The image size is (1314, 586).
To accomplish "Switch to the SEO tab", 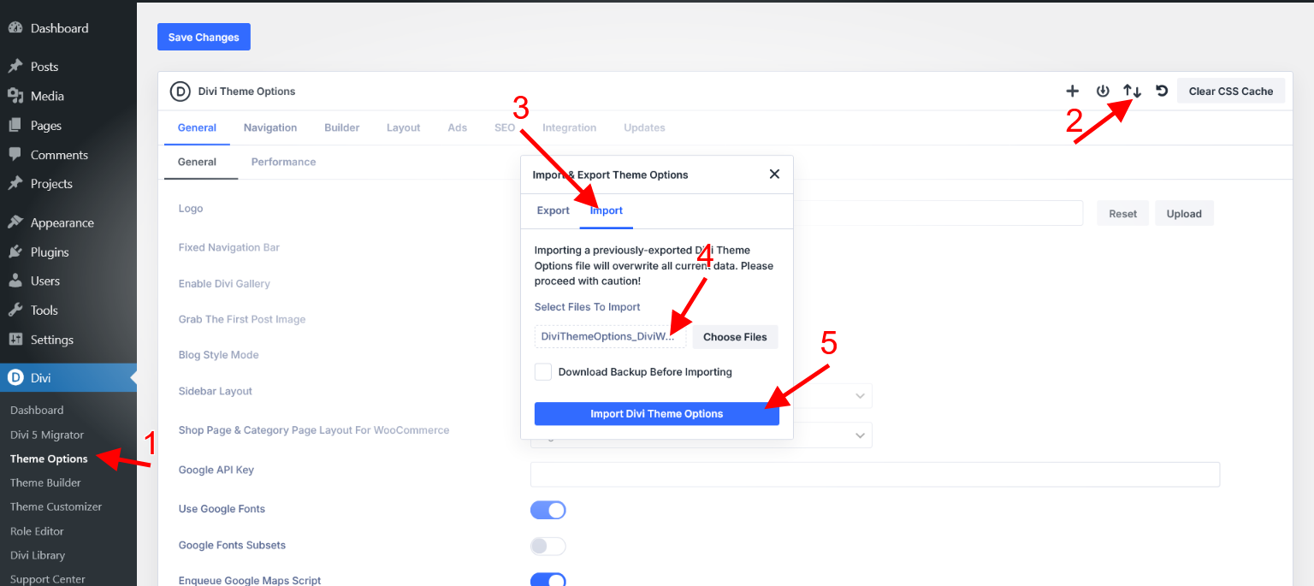I will tap(505, 127).
